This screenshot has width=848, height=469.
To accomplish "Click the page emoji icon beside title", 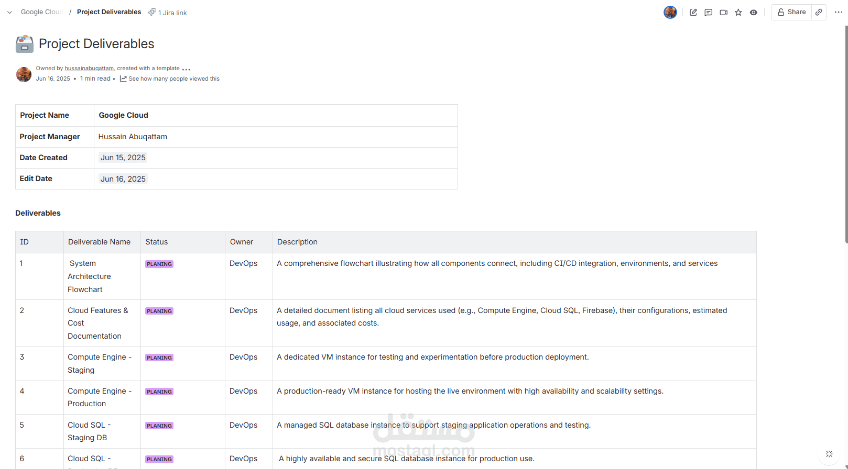I will click(x=25, y=44).
